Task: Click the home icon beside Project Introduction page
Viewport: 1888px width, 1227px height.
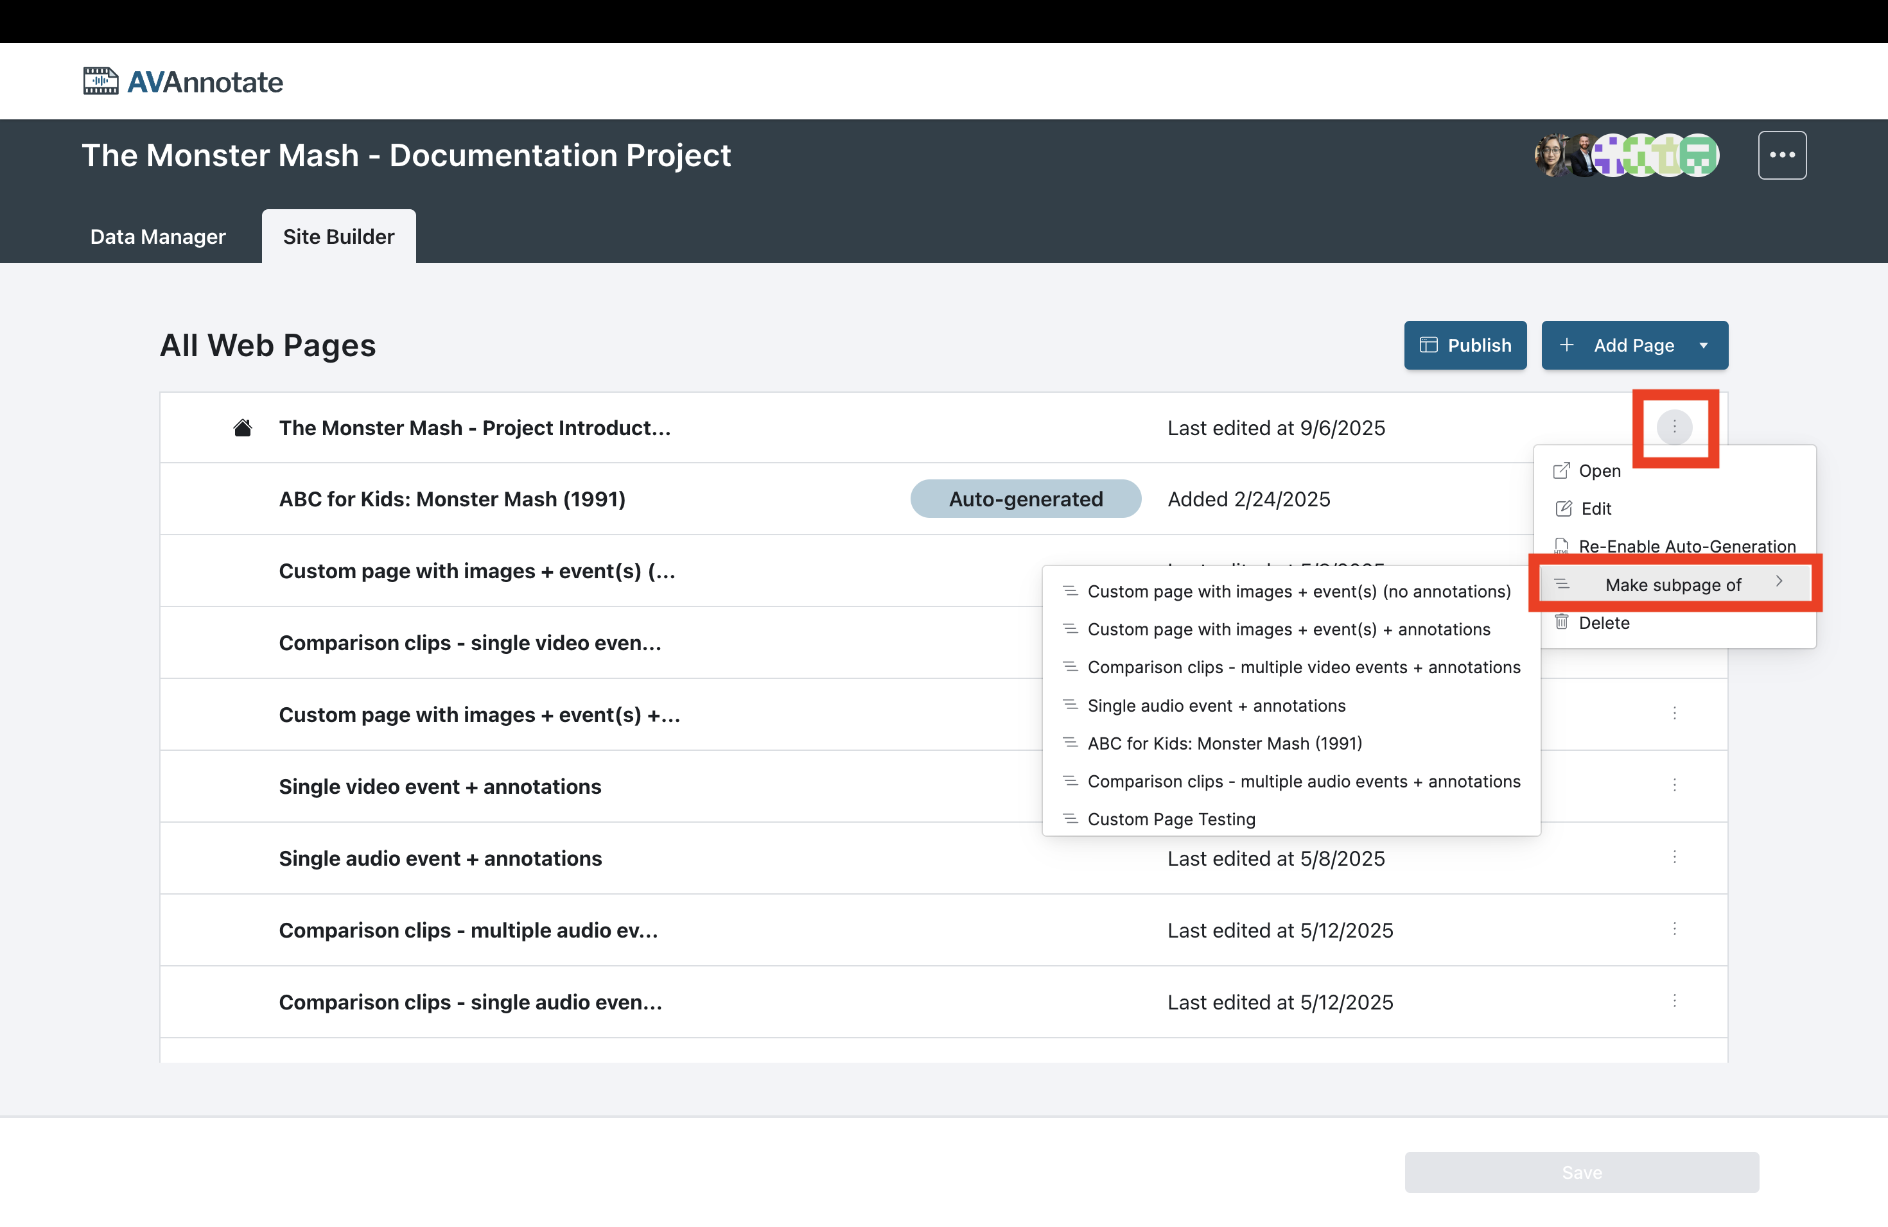Action: 243,427
